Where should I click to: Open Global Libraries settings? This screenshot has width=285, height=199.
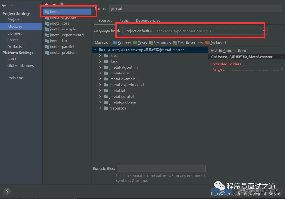pyautogui.click(x=21, y=65)
